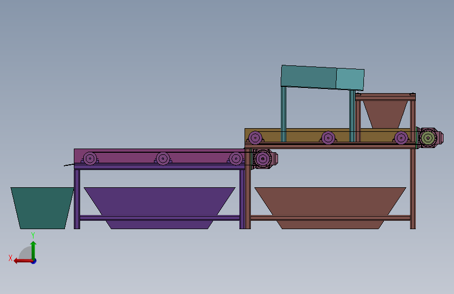The image size is (454, 294).
Task: Select the light teal end of inclined cover
Action: pos(350,80)
